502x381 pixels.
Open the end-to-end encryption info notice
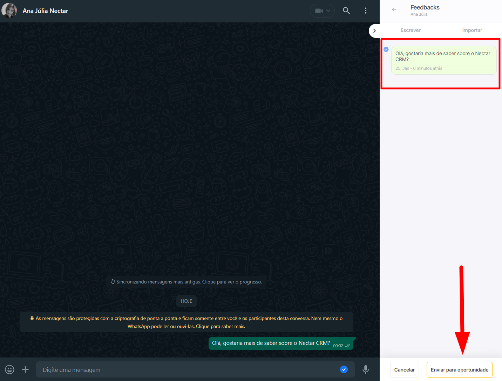(x=186, y=322)
